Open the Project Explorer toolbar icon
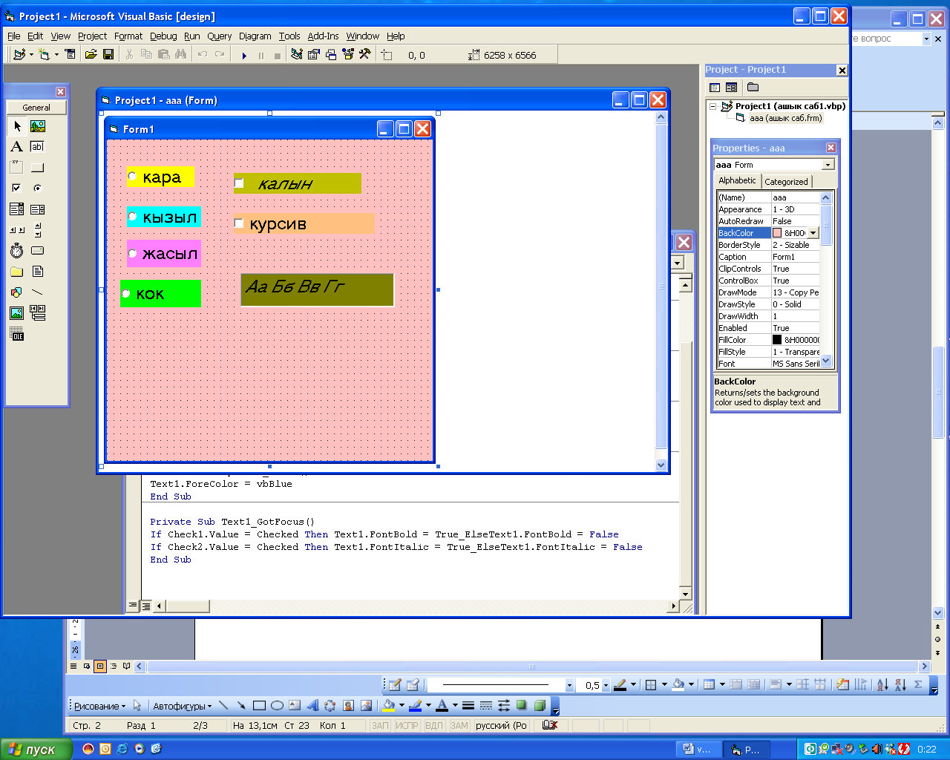The width and height of the screenshot is (950, 760). pyautogui.click(x=297, y=55)
